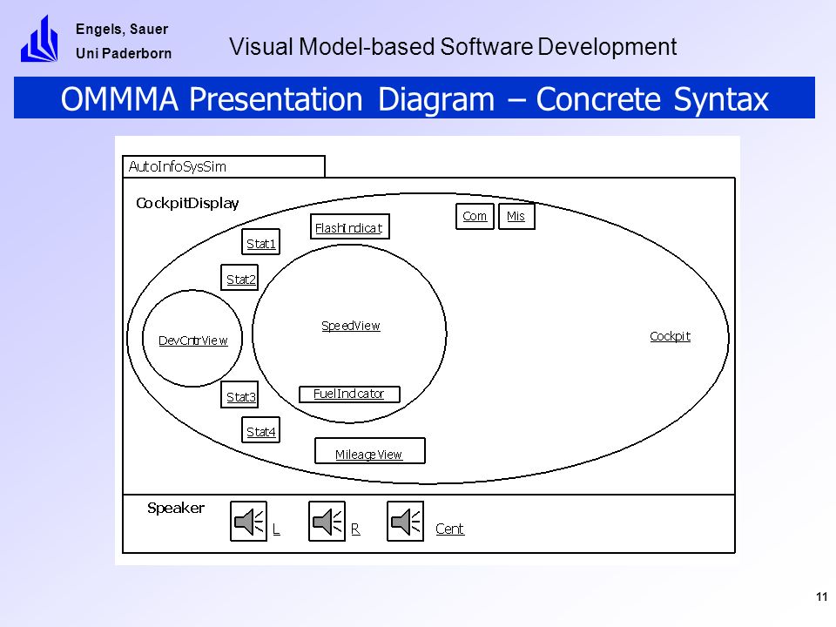The width and height of the screenshot is (836, 627).
Task: Click the right speaker icon labeled R
Action: click(x=327, y=521)
